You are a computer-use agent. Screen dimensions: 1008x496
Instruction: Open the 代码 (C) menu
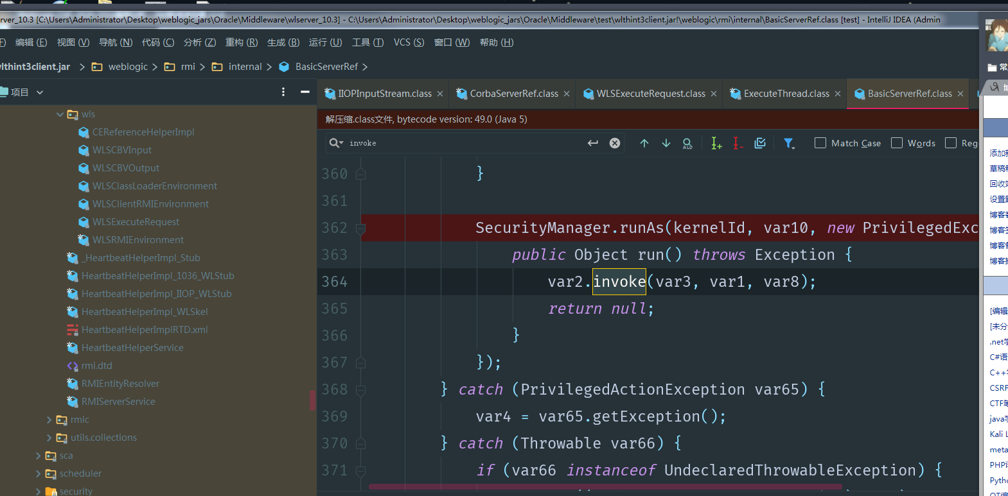(x=158, y=42)
